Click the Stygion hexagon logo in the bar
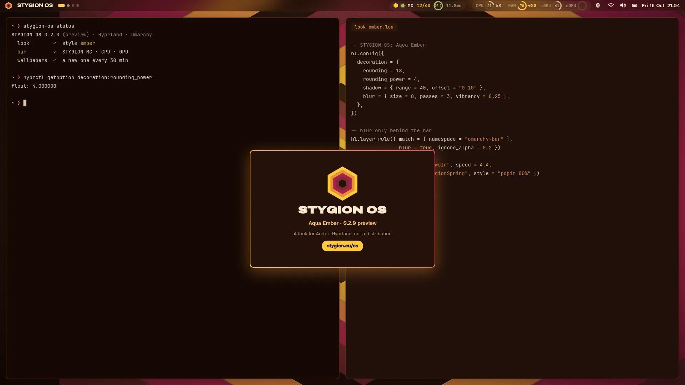685x385 pixels. click(x=9, y=5)
